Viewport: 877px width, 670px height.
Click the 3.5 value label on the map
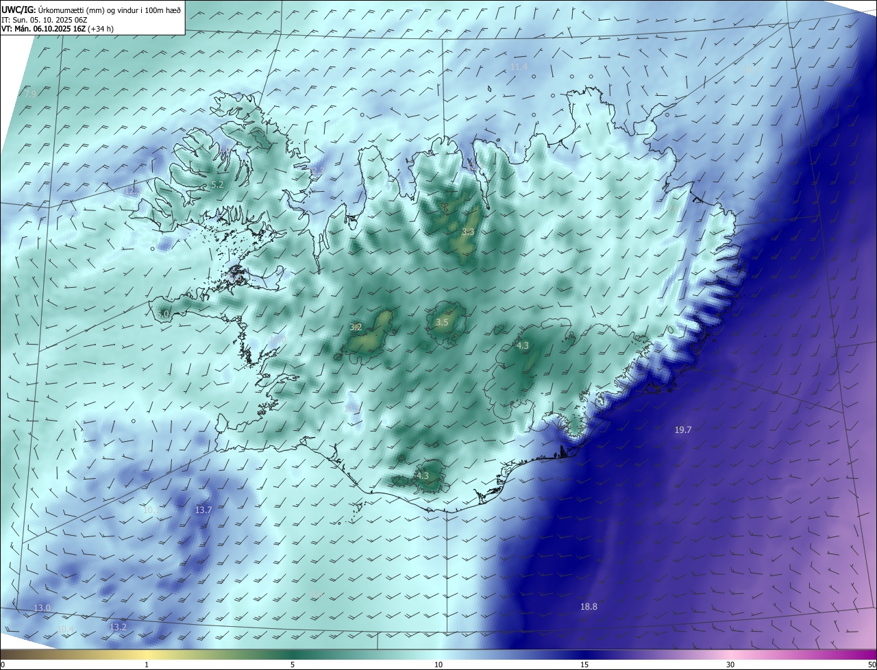[442, 323]
